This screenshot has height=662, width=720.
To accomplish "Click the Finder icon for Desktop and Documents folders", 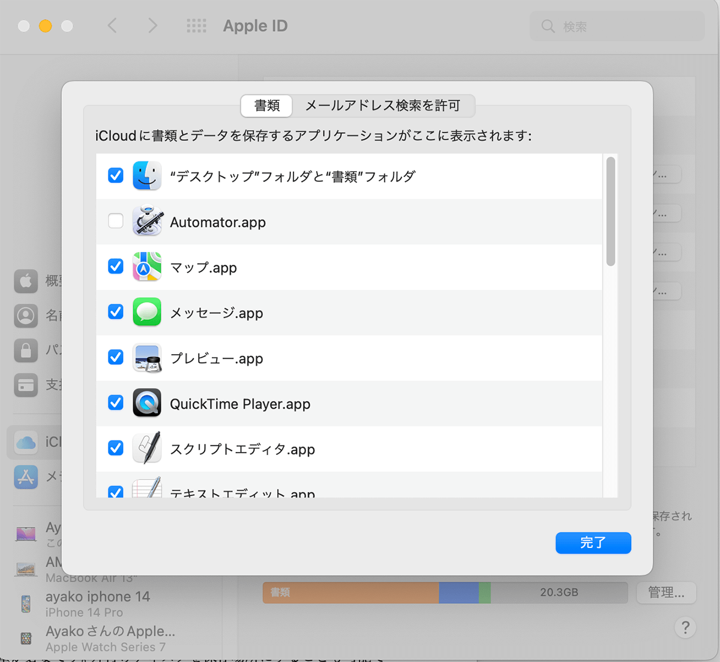I will click(147, 176).
